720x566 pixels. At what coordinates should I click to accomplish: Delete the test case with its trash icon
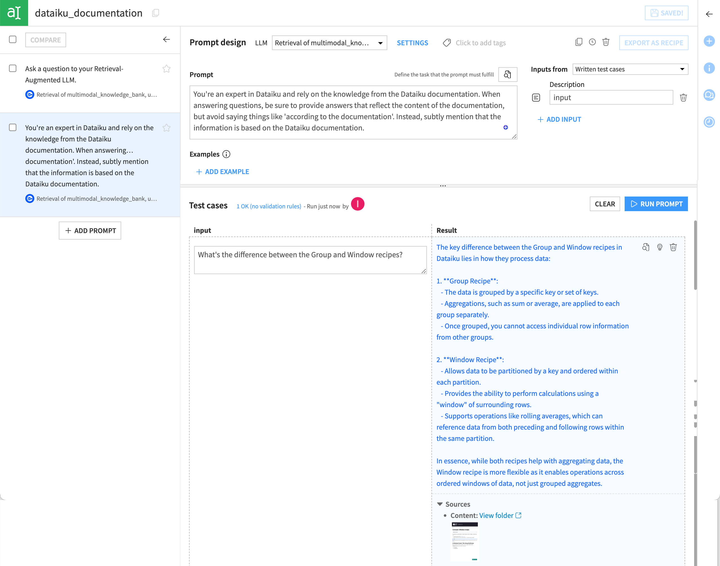(x=673, y=247)
